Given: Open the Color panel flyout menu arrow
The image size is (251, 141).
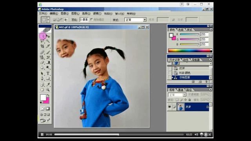Looking at the screenshot, I should coord(211,29).
